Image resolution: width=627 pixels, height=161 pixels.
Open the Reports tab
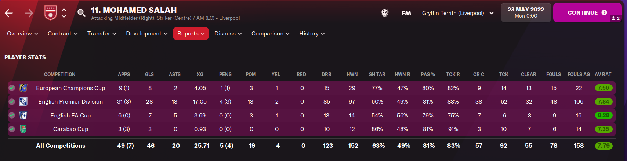(191, 34)
